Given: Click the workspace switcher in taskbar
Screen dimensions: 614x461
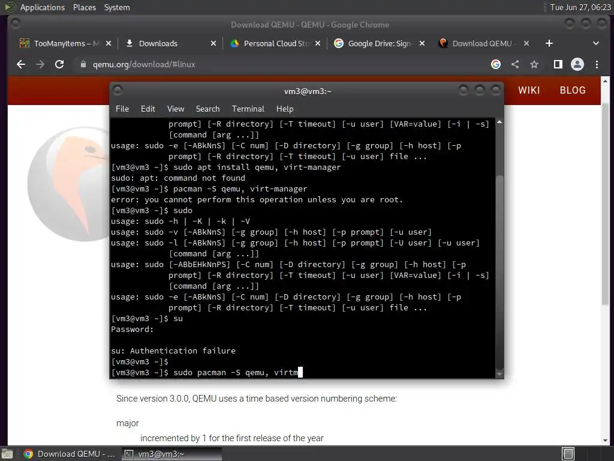Looking at the screenshot, I should point(568,454).
